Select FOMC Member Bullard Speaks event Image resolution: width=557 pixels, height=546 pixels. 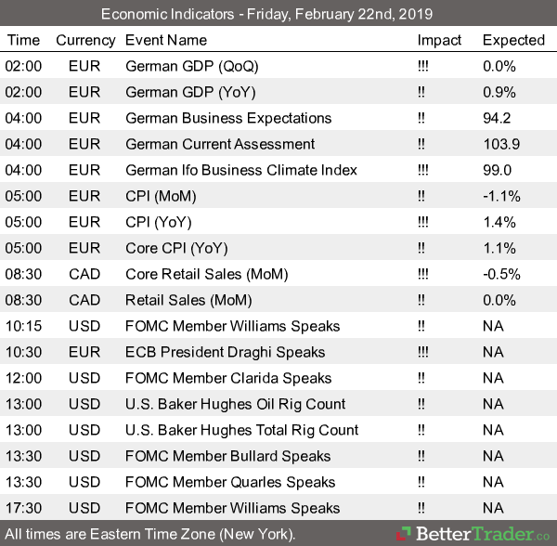pyautogui.click(x=227, y=456)
